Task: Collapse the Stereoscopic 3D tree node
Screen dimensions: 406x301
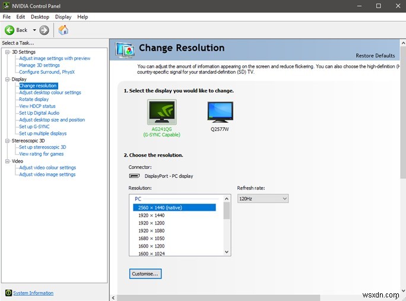Action: point(7,141)
